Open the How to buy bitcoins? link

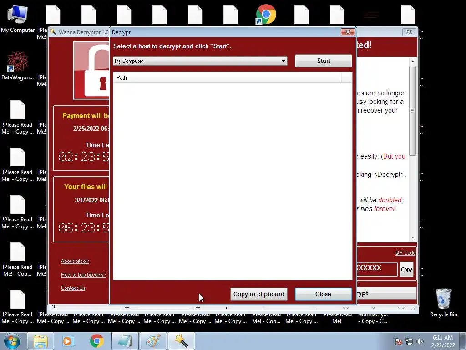click(x=84, y=275)
